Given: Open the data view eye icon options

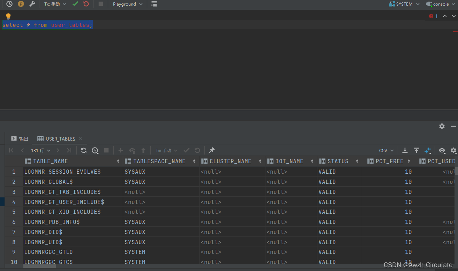Looking at the screenshot, I should coord(442,151).
